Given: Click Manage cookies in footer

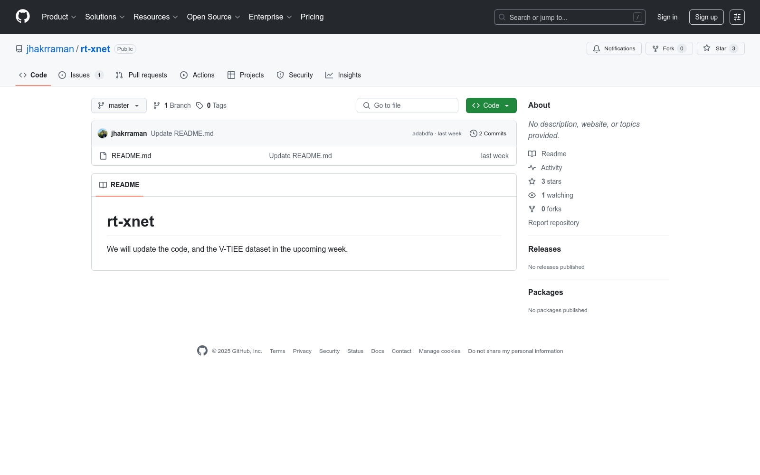Looking at the screenshot, I should (x=440, y=351).
